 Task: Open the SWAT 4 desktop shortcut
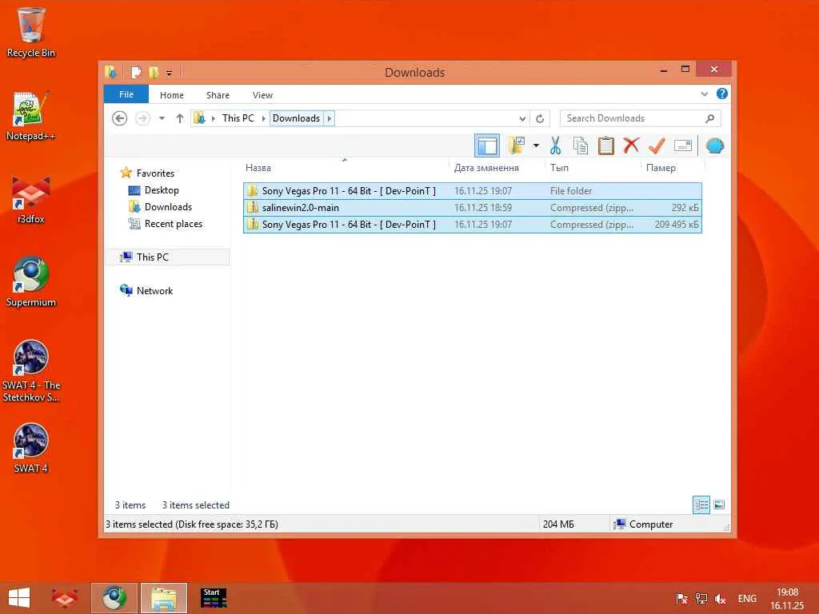pyautogui.click(x=31, y=449)
